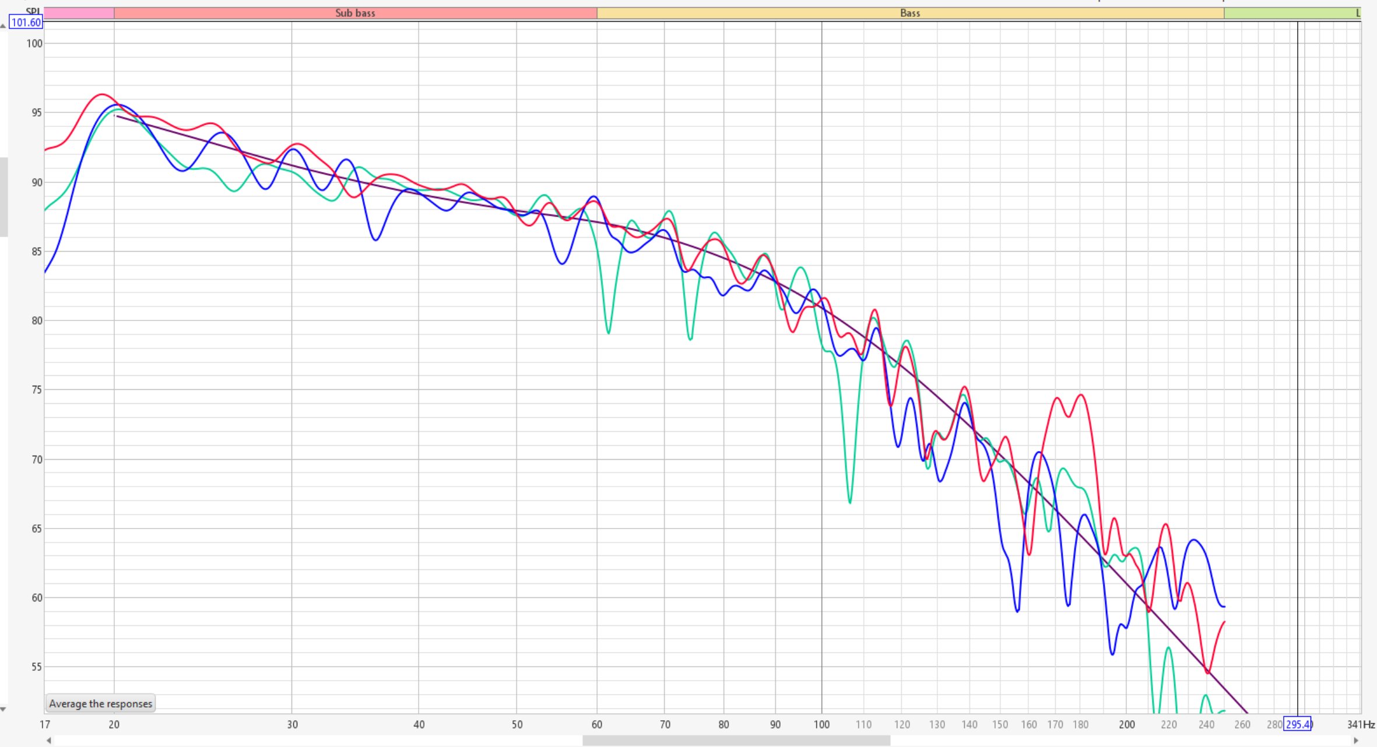
Task: Click the 17 Hz start-of-axis label
Action: (45, 725)
